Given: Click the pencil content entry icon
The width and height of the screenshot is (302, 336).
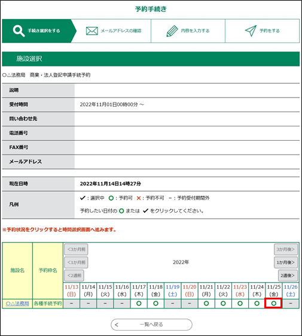Looking at the screenshot, I should pyautogui.click(x=172, y=31).
